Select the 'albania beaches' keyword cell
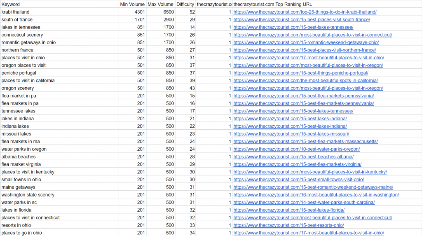Image resolution: width=422 pixels, height=236 pixels. pyautogui.click(x=59, y=157)
